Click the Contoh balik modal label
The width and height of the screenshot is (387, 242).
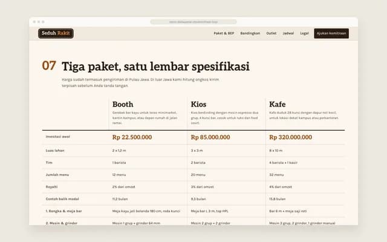pyautogui.click(x=62, y=199)
